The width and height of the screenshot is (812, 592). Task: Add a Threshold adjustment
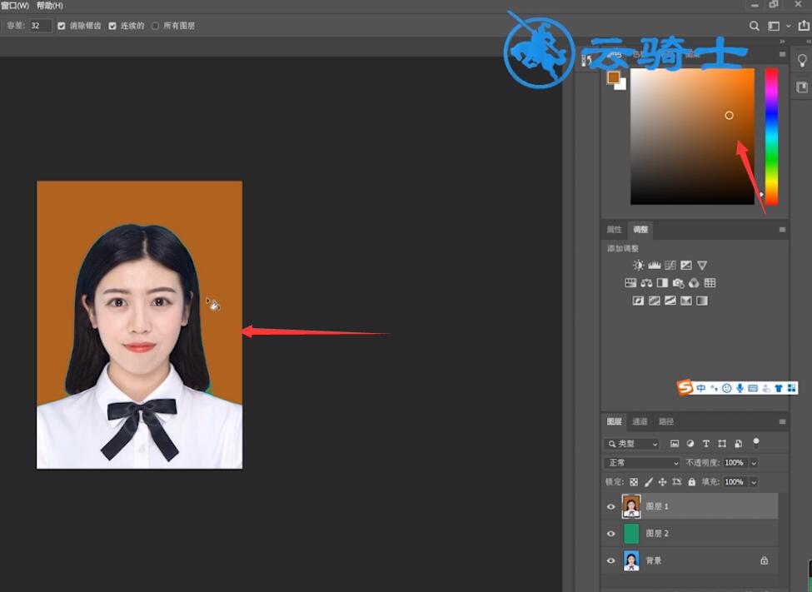670,301
